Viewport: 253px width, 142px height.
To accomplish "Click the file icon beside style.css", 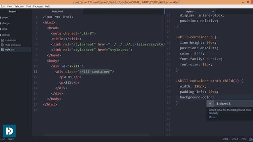I will 2,50.
